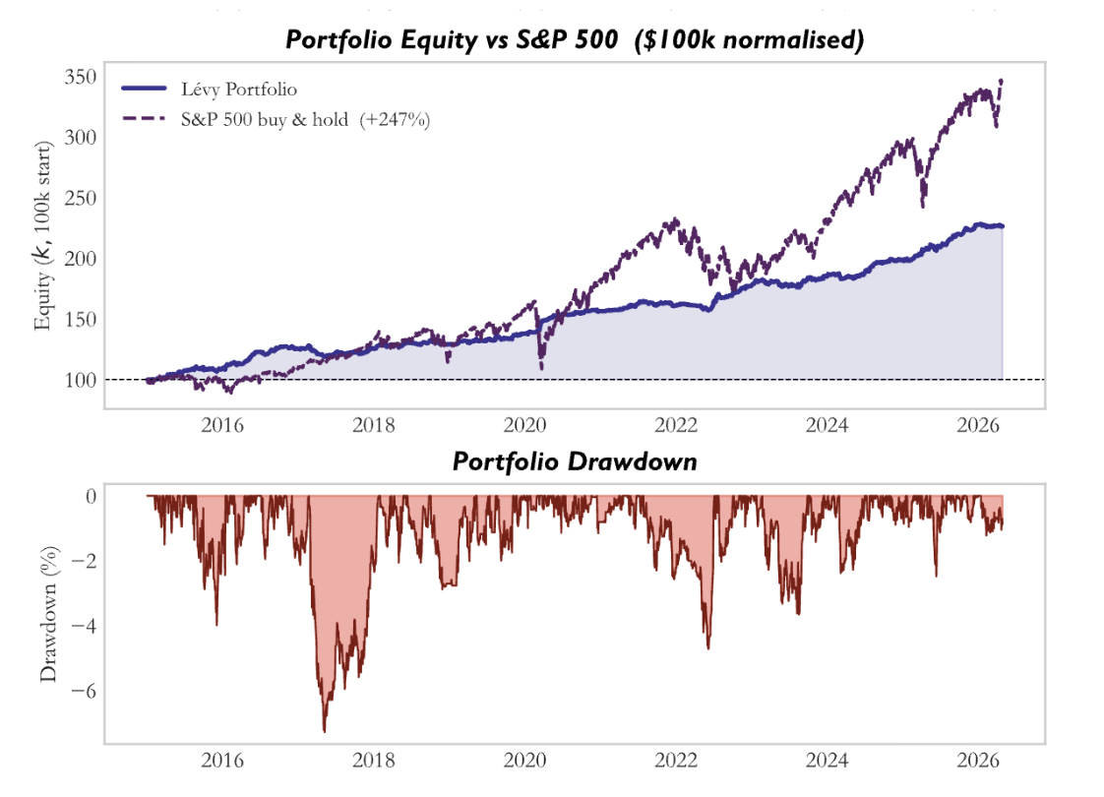The height and width of the screenshot is (797, 1104).
Task: Click the end of the Lévy Portfolio line
Action: 1002,226
